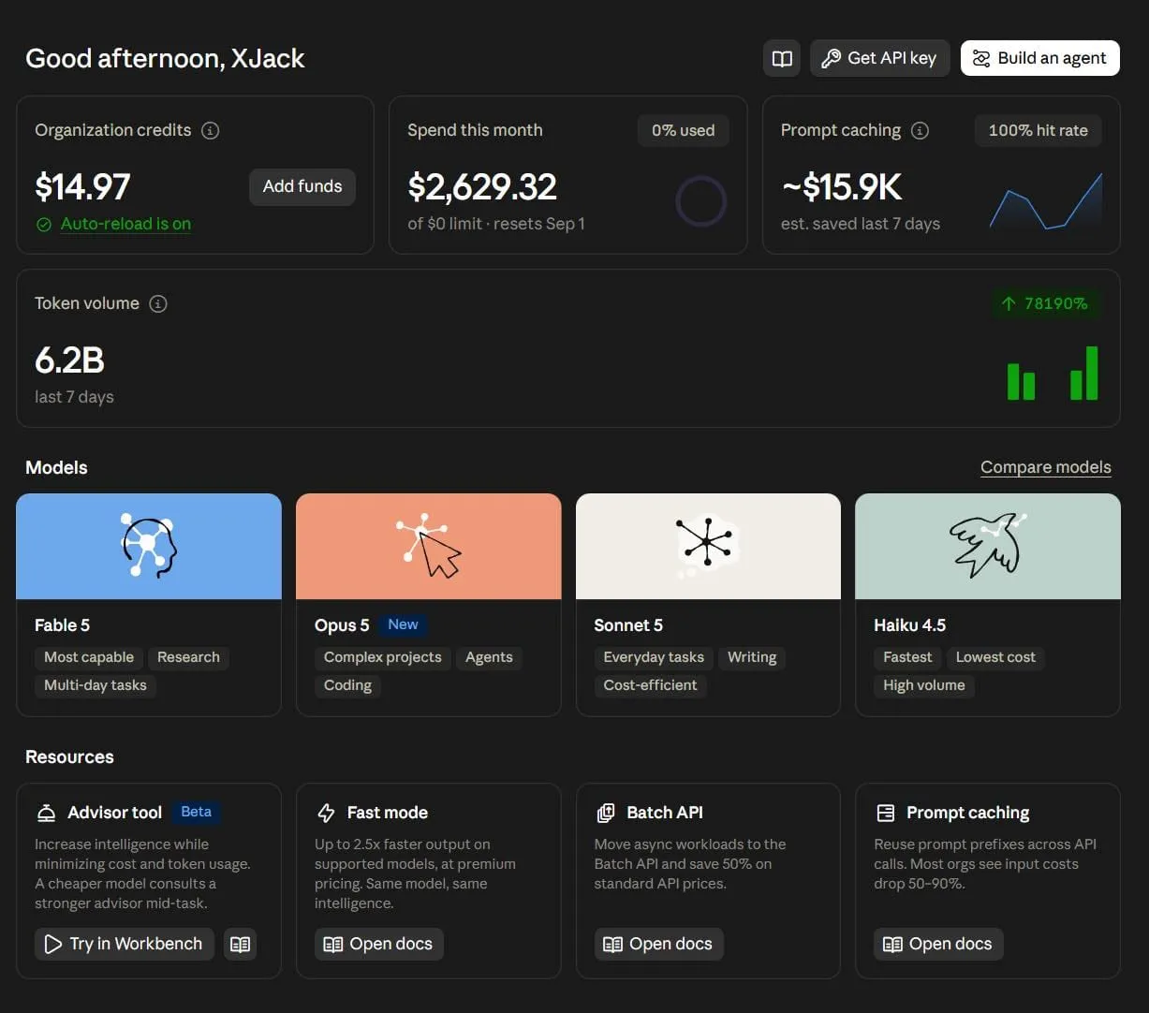This screenshot has width=1149, height=1013.
Task: Click the Build an agent button
Action: (1040, 58)
